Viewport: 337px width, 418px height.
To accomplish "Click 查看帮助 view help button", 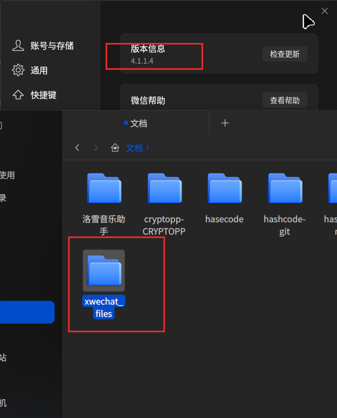I will pos(284,100).
